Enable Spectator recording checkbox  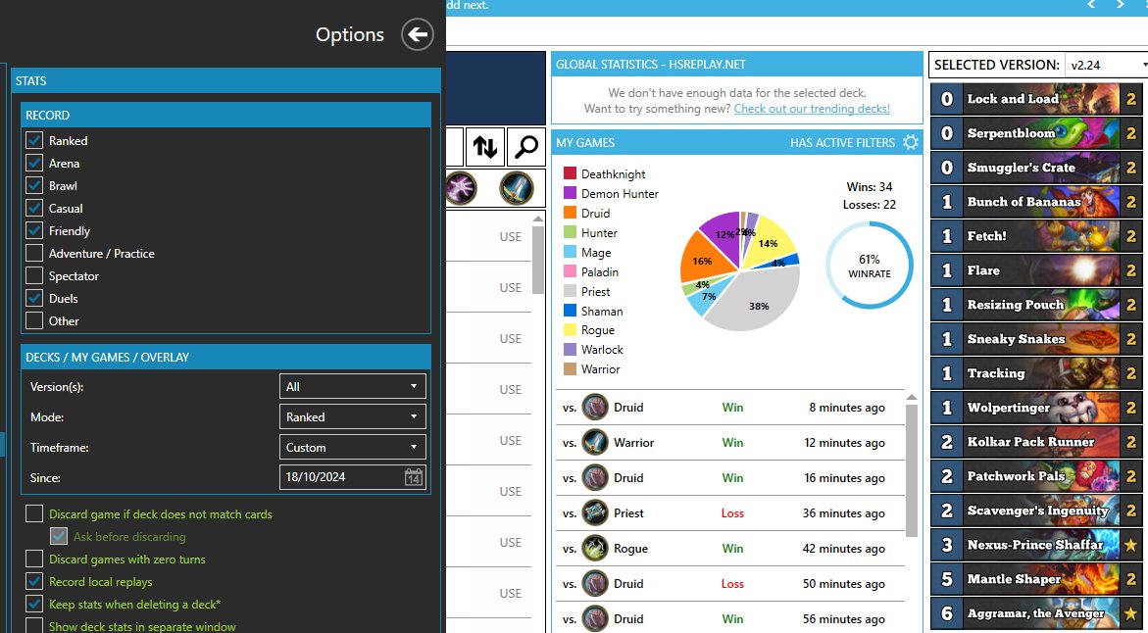point(34,276)
